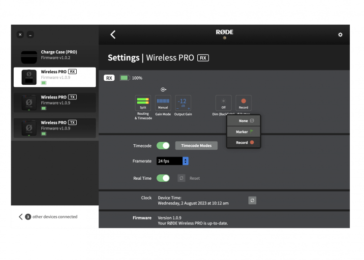Image resolution: width=364 pixels, height=260 pixels.
Task: Refresh the device clock time
Action: pyautogui.click(x=252, y=200)
